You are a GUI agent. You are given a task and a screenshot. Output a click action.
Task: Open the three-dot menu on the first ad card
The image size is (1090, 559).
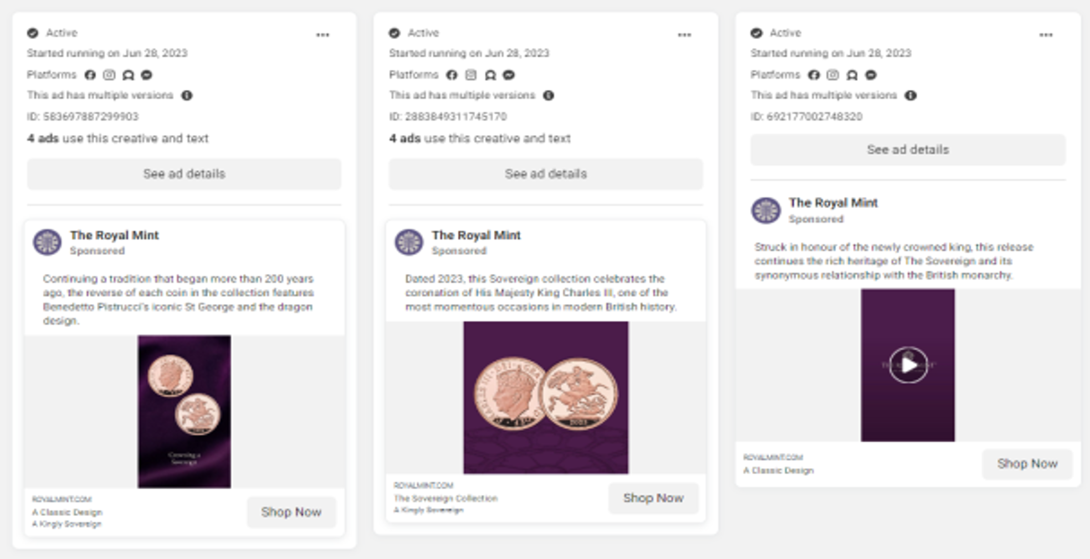(323, 35)
